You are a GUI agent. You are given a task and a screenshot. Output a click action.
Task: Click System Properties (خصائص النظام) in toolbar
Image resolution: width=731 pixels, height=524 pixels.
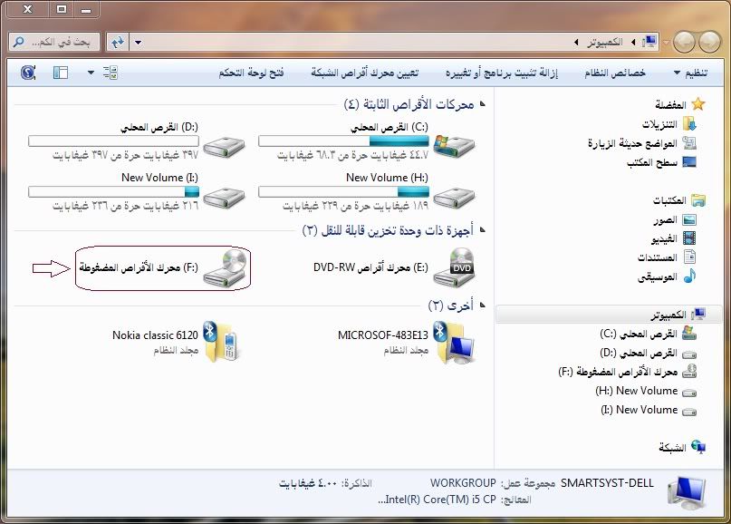point(615,72)
